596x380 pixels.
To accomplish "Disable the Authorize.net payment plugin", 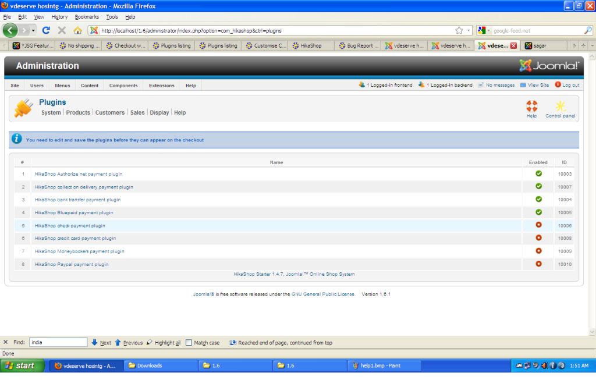I will point(538,173).
